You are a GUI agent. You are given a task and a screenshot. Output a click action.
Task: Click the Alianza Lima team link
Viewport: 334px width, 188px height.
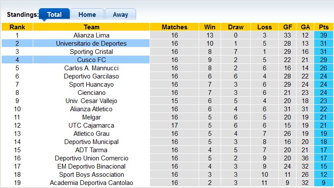[x=91, y=35]
